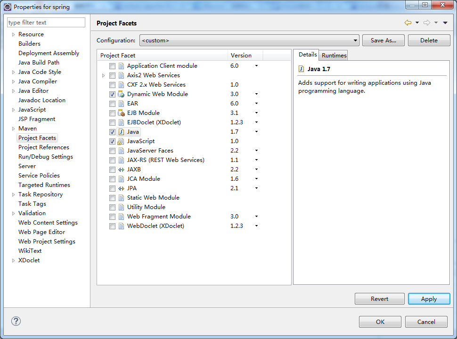Viewport: 457px width, 339px height.
Task: Expand the Axis2 Web Services node
Action: click(103, 75)
